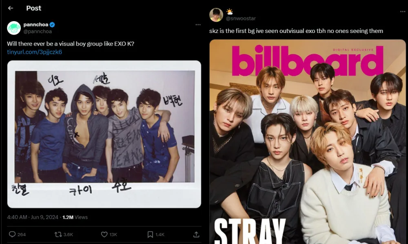Open the tinyurl.com/3pjjczk6 link
This screenshot has height=244, width=408.
(34, 52)
